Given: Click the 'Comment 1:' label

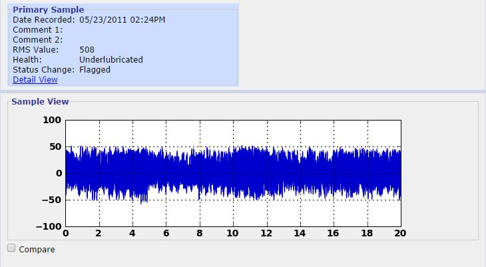Looking at the screenshot, I should pos(37,30).
